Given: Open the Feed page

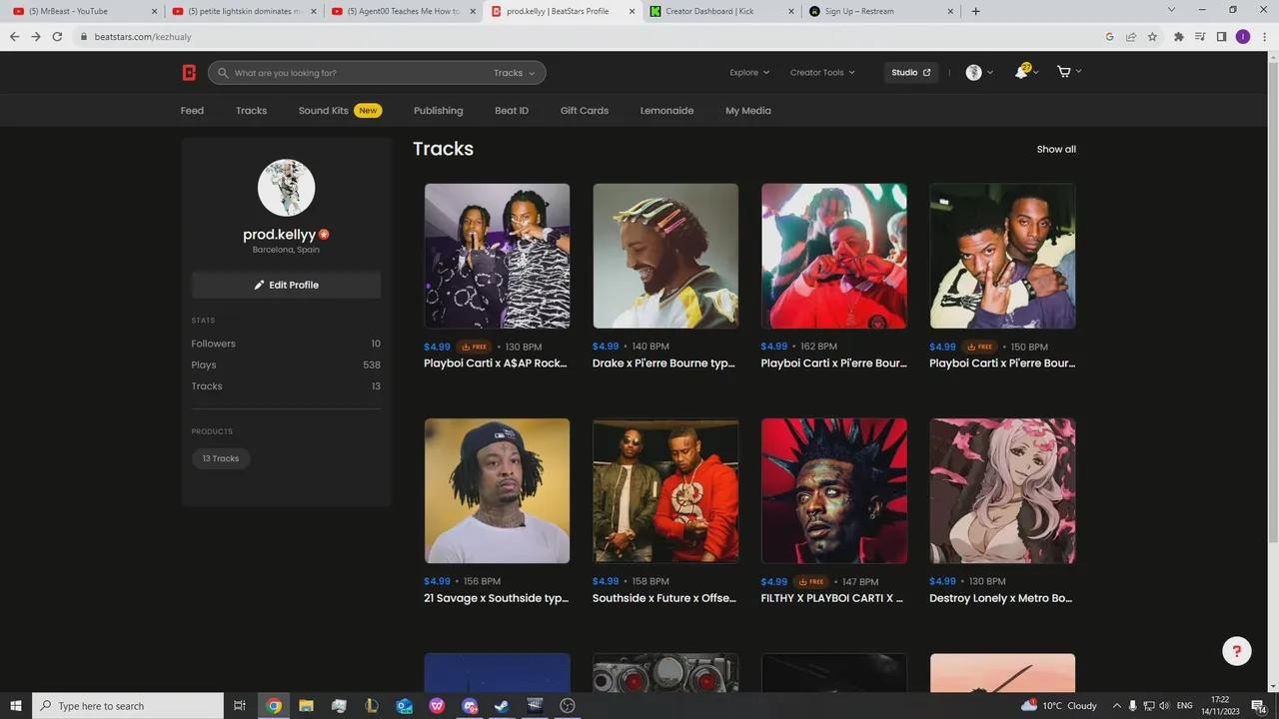Looking at the screenshot, I should (192, 111).
